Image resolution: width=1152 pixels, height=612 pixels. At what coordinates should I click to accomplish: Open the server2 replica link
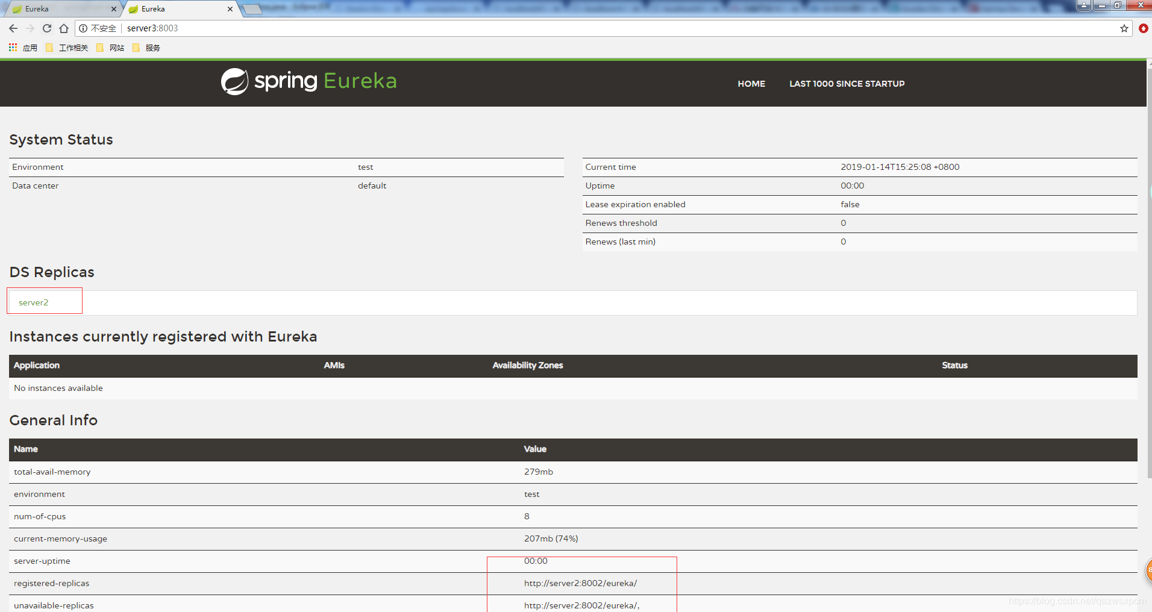(34, 302)
